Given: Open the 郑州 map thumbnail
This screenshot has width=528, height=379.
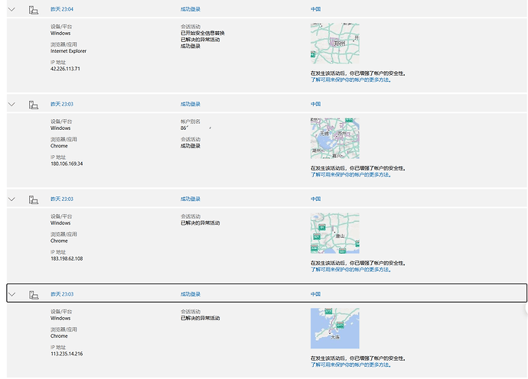Looking at the screenshot, I should (334, 44).
